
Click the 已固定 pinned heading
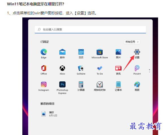45,42
